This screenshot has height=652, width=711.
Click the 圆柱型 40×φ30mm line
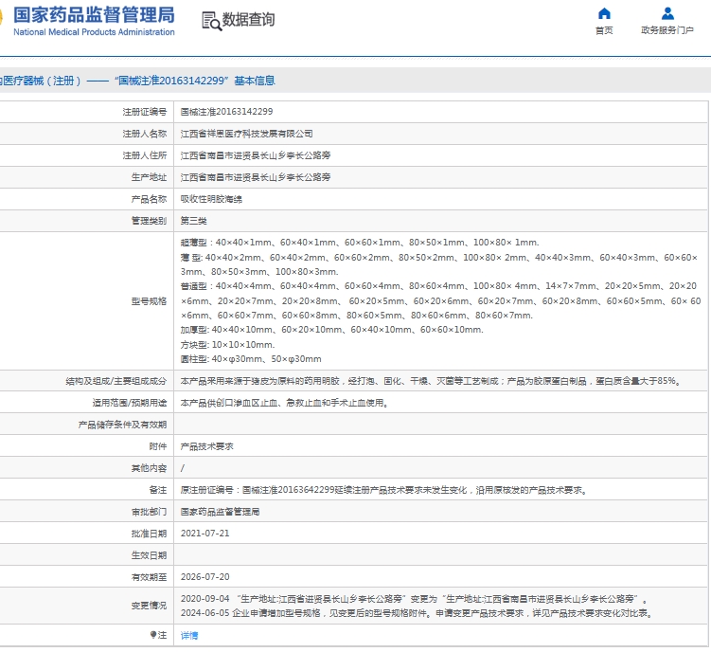click(x=251, y=359)
